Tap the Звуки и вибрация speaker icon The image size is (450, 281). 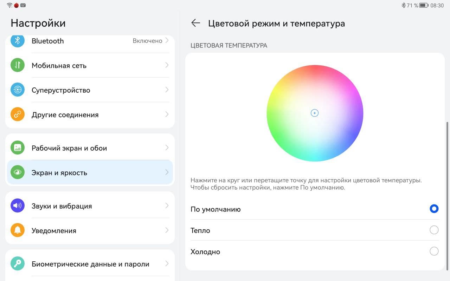18,206
